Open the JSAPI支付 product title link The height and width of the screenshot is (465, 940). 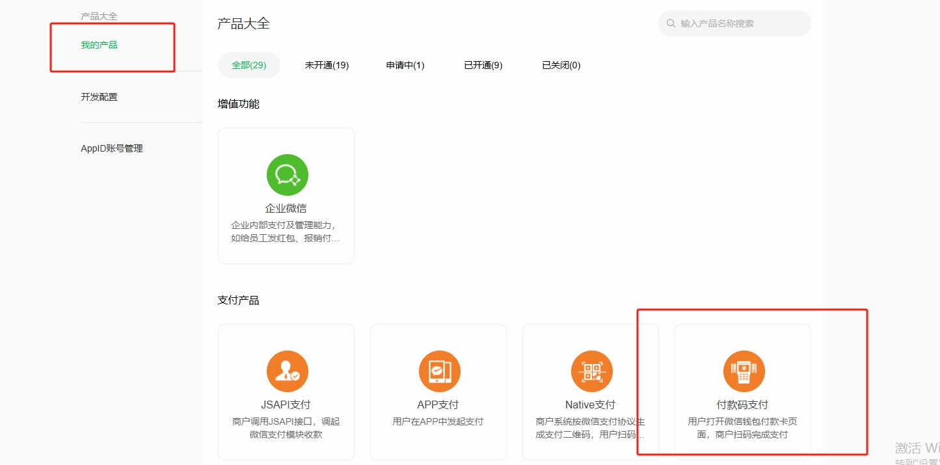coord(286,405)
